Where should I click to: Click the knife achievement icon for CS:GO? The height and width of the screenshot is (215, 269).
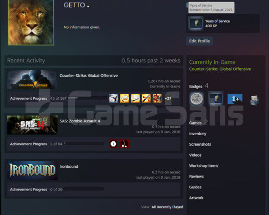[146, 98]
